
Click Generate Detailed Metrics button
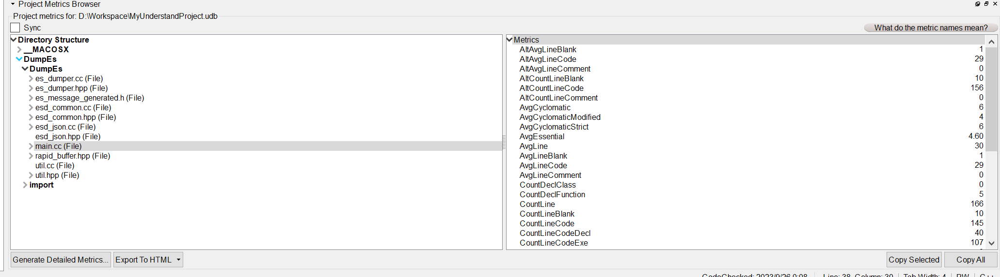pyautogui.click(x=61, y=260)
